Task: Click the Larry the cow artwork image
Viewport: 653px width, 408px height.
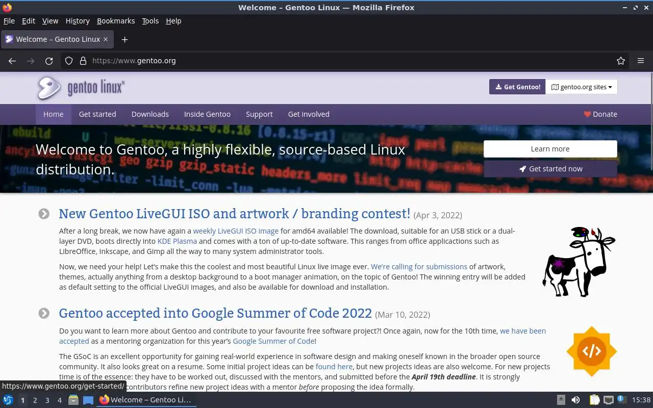Action: [579, 262]
